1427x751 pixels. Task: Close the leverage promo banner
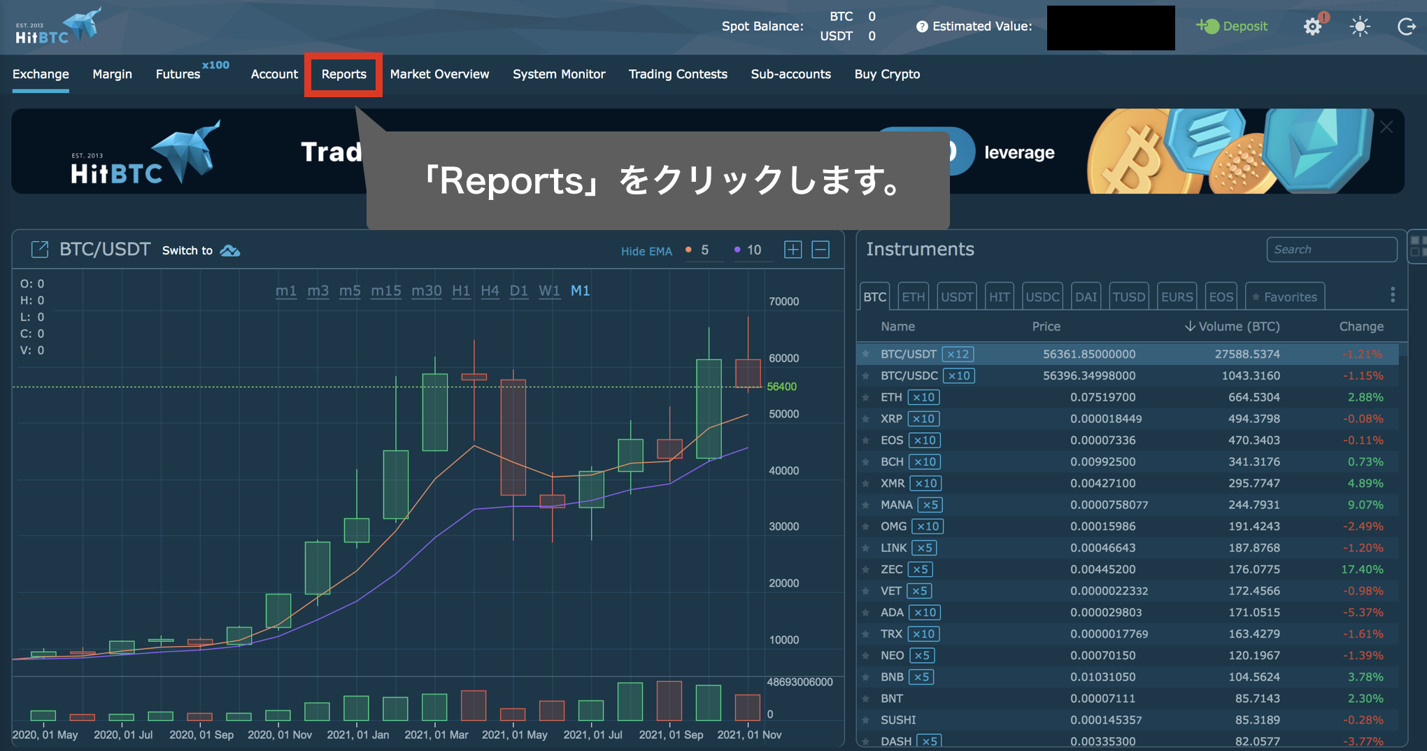click(1386, 127)
